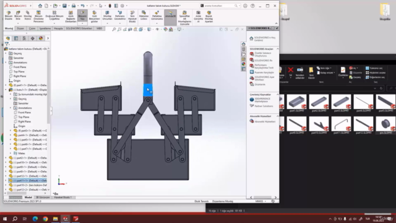Open the ConfigurationManager tab icon in the tree panel
The image size is (396, 223).
point(24,38)
